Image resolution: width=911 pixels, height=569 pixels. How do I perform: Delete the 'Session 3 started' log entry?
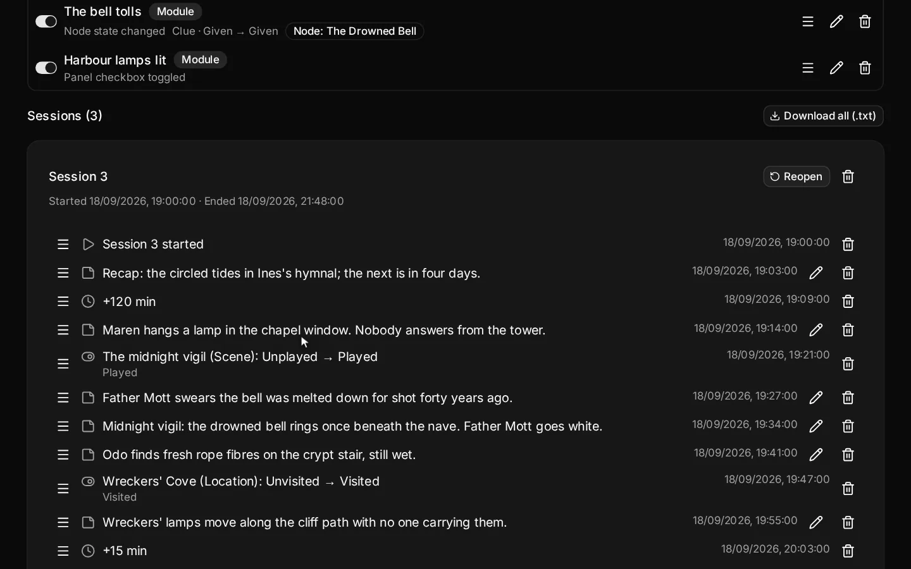tap(849, 244)
